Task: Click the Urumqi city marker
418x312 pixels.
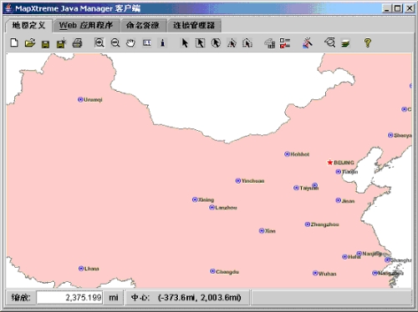Action: pos(80,99)
